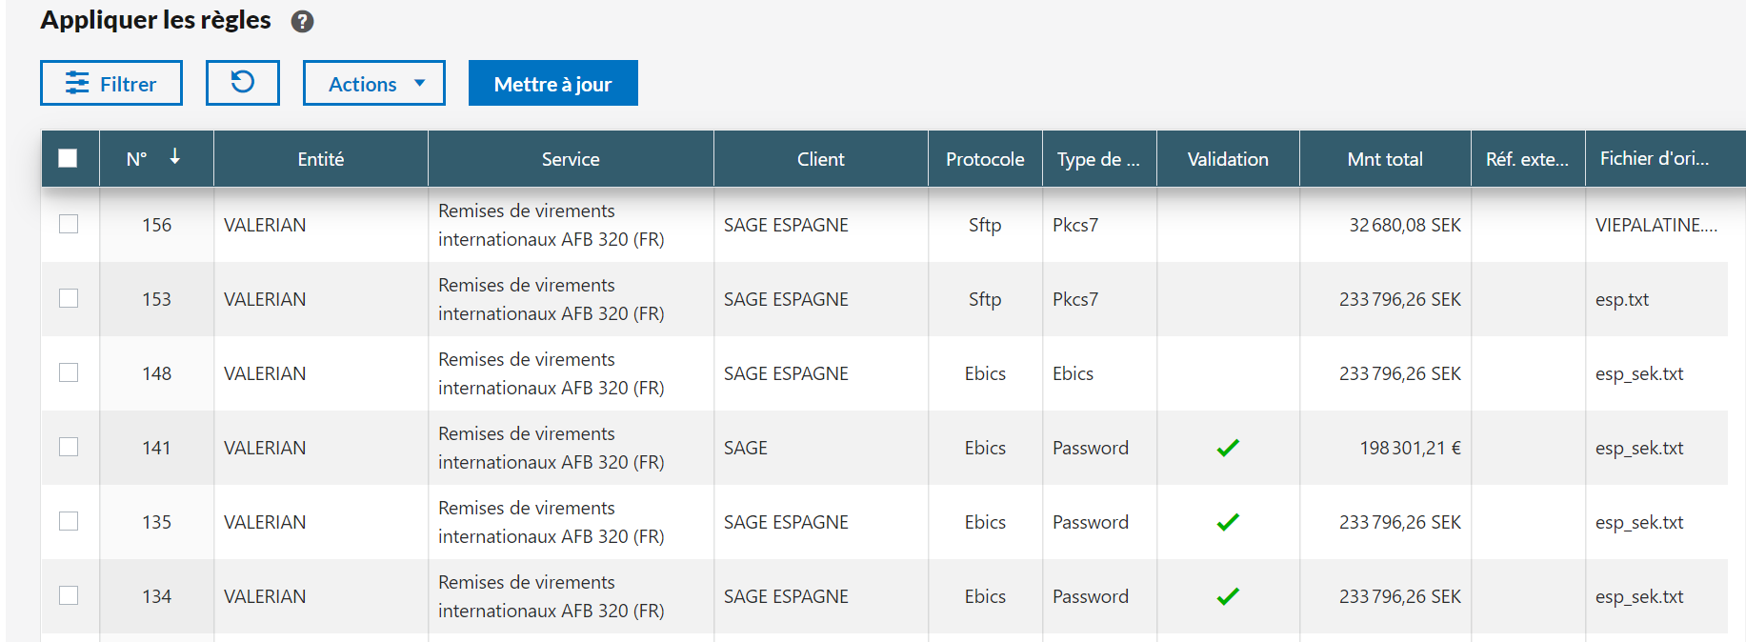Click the help question mark icon

(x=302, y=21)
